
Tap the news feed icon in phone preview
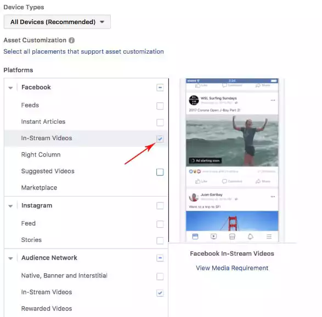[x=195, y=237]
